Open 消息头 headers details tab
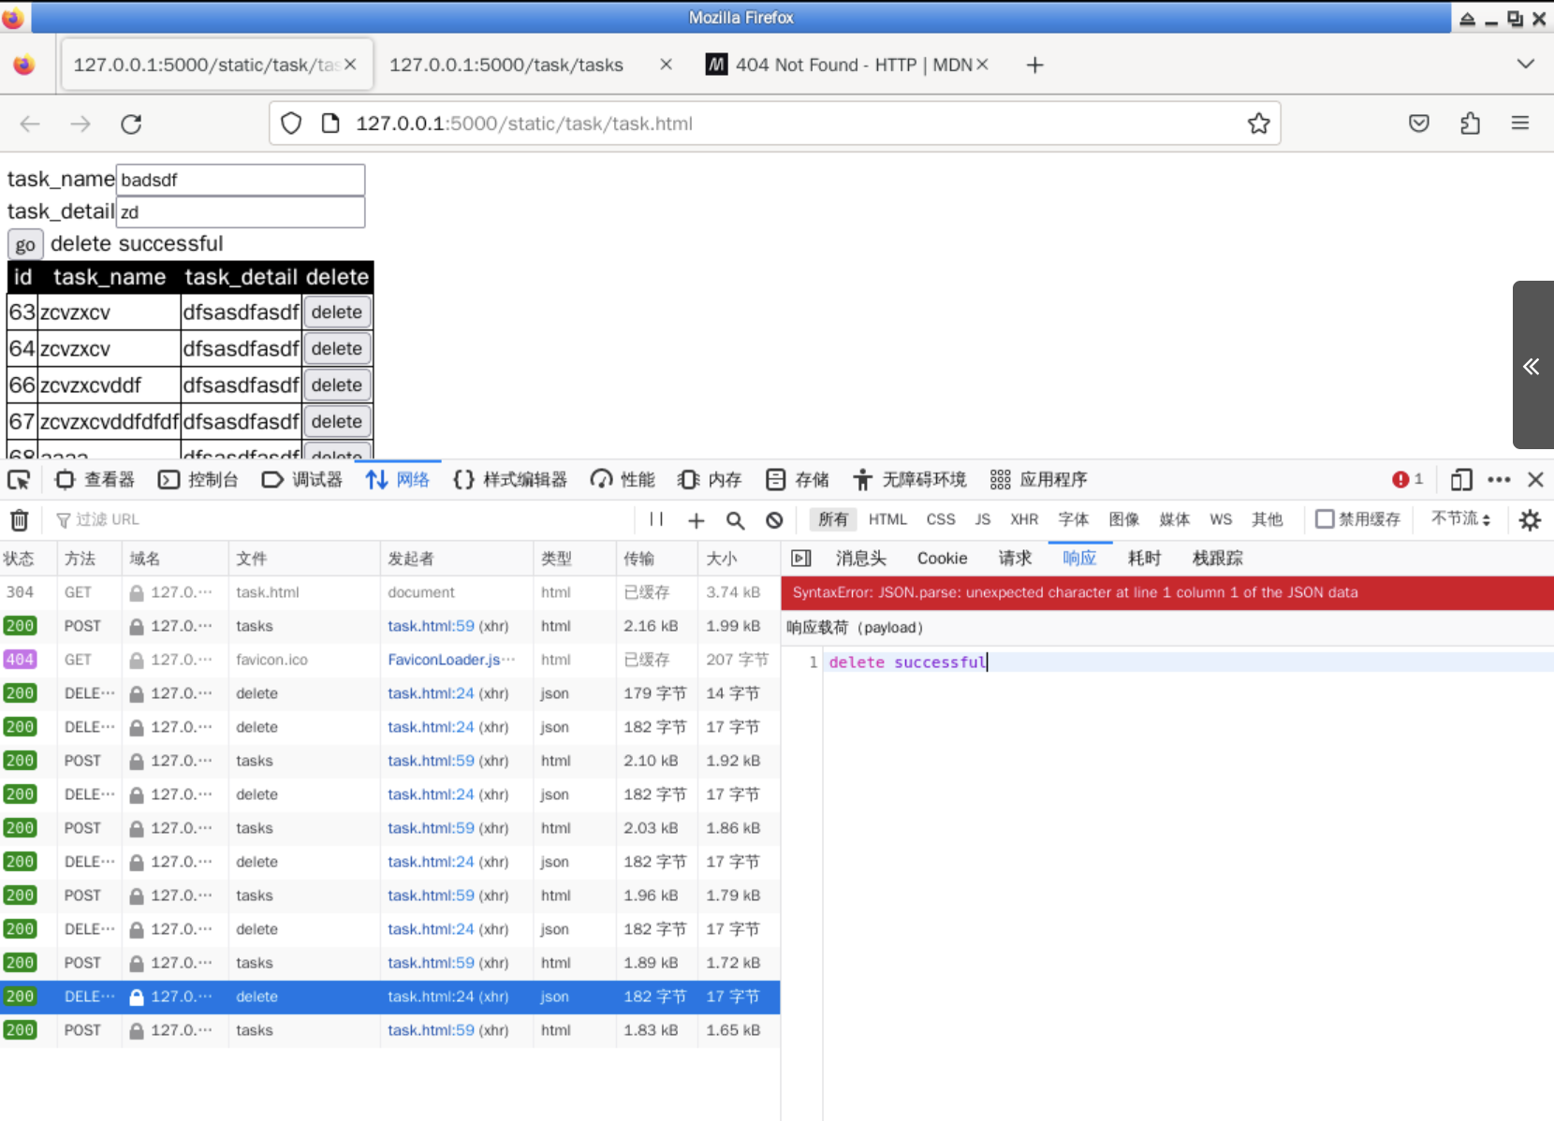1554x1121 pixels. [860, 559]
